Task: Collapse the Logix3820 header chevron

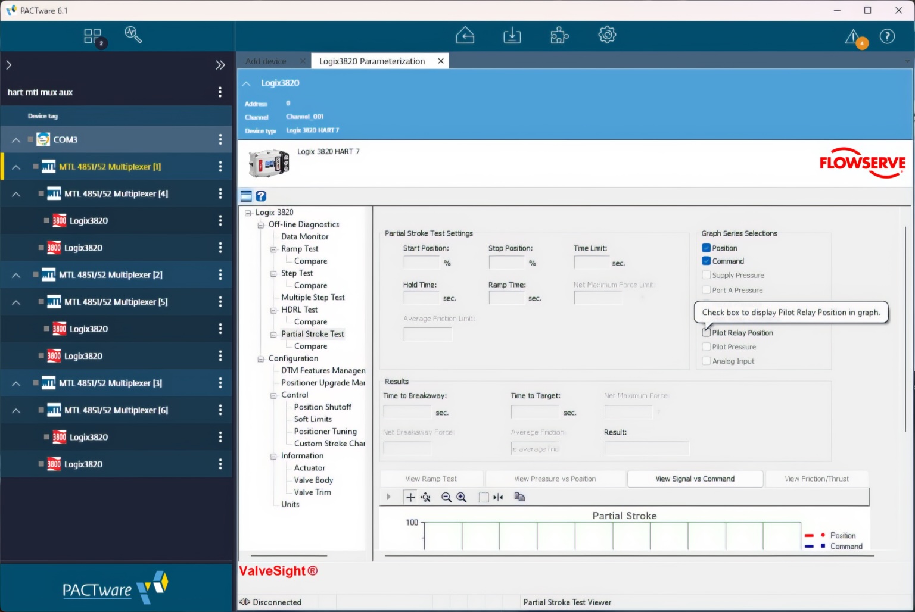Action: click(246, 83)
